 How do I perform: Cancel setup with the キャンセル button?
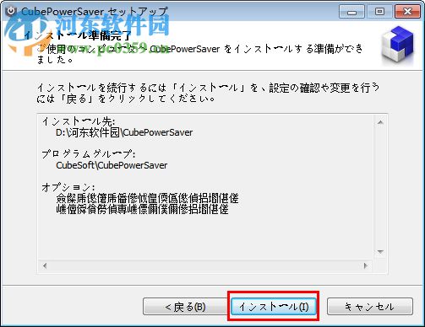370,307
